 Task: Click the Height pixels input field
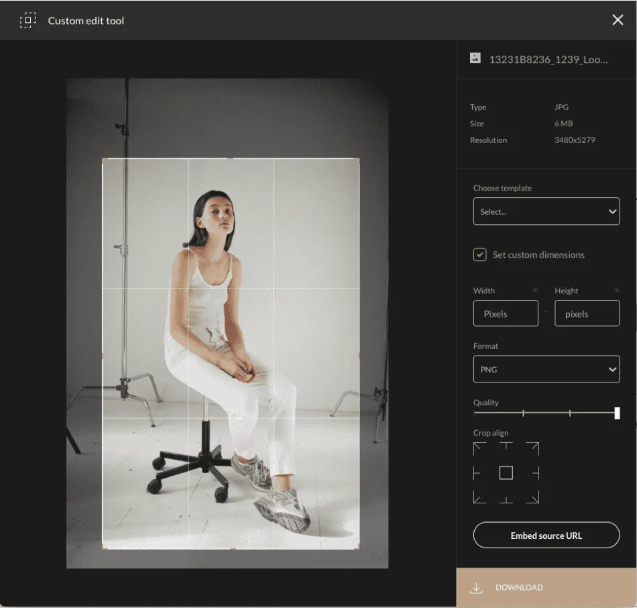pyautogui.click(x=587, y=313)
